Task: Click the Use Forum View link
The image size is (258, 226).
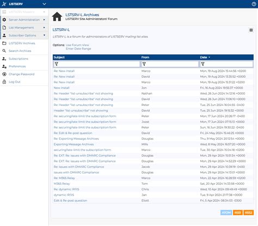Action: click(77, 45)
